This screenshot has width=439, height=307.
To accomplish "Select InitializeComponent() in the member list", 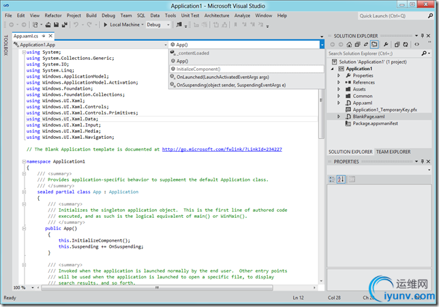I will coord(247,69).
